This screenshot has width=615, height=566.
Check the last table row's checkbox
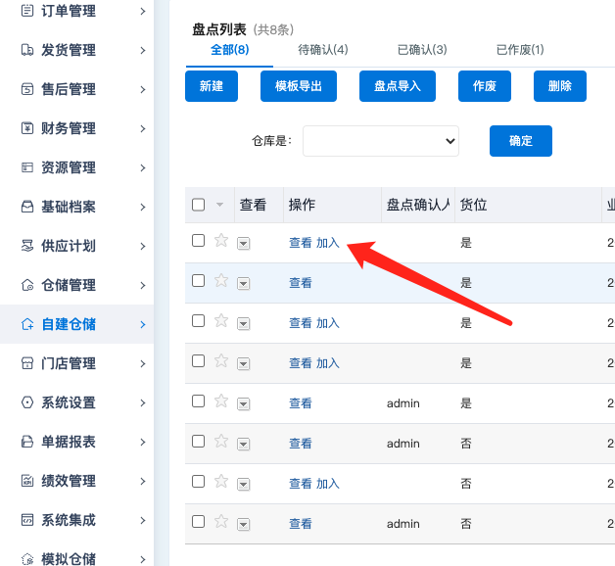tap(198, 521)
